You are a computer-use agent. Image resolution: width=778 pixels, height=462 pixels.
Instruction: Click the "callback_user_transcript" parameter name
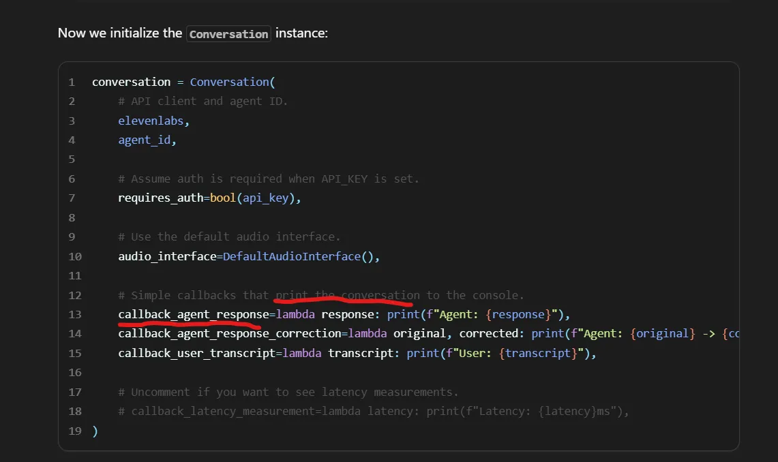(196, 353)
